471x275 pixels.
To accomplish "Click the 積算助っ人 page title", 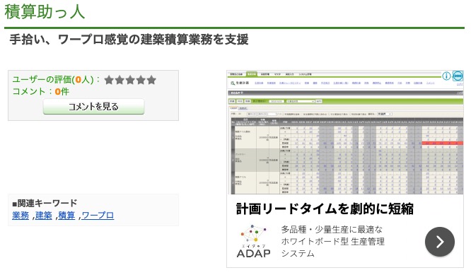I will 45,12.
